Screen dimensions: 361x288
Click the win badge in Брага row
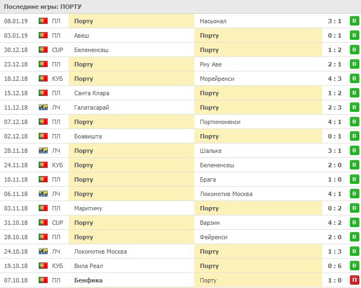[x=354, y=179]
